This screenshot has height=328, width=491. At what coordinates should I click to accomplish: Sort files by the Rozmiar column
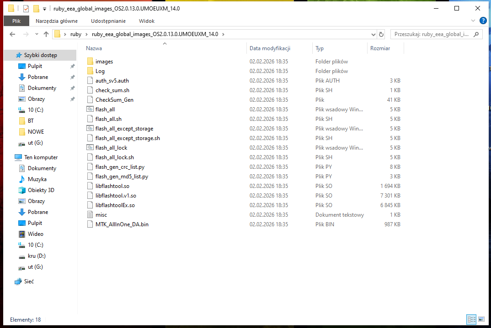(380, 48)
